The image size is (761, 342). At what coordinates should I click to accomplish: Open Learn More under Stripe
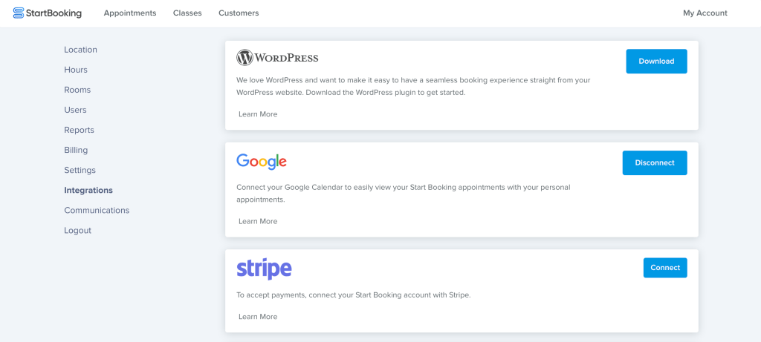258,317
